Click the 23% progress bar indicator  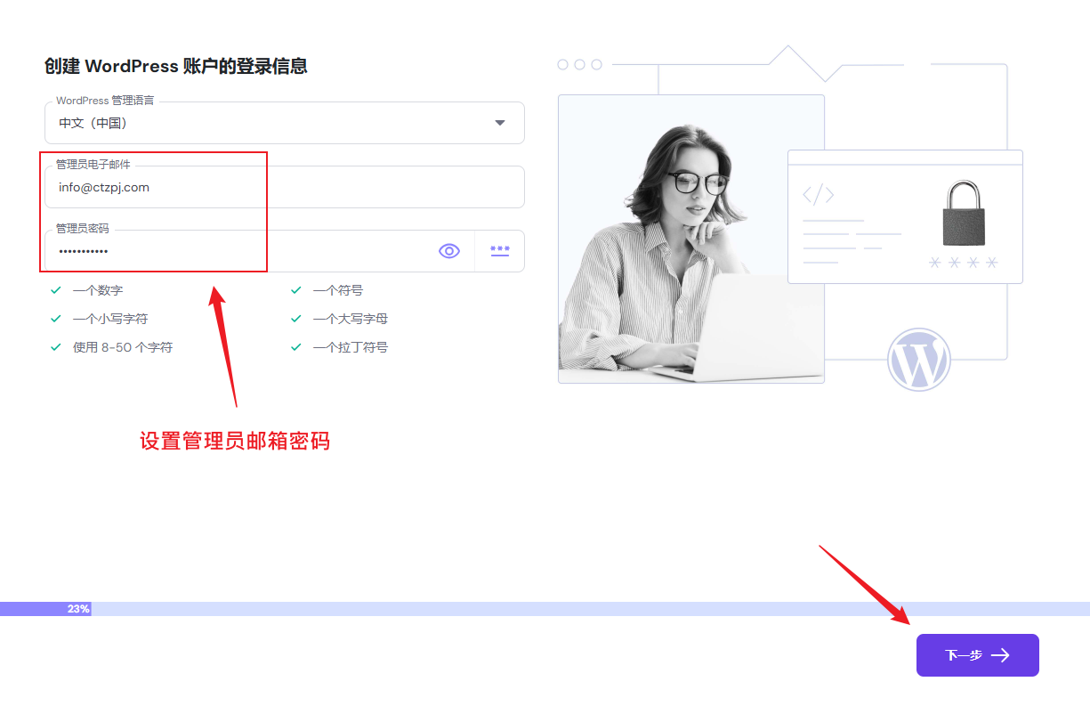tap(78, 609)
